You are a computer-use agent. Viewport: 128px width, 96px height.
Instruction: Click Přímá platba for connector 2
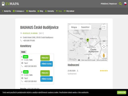[46, 79]
